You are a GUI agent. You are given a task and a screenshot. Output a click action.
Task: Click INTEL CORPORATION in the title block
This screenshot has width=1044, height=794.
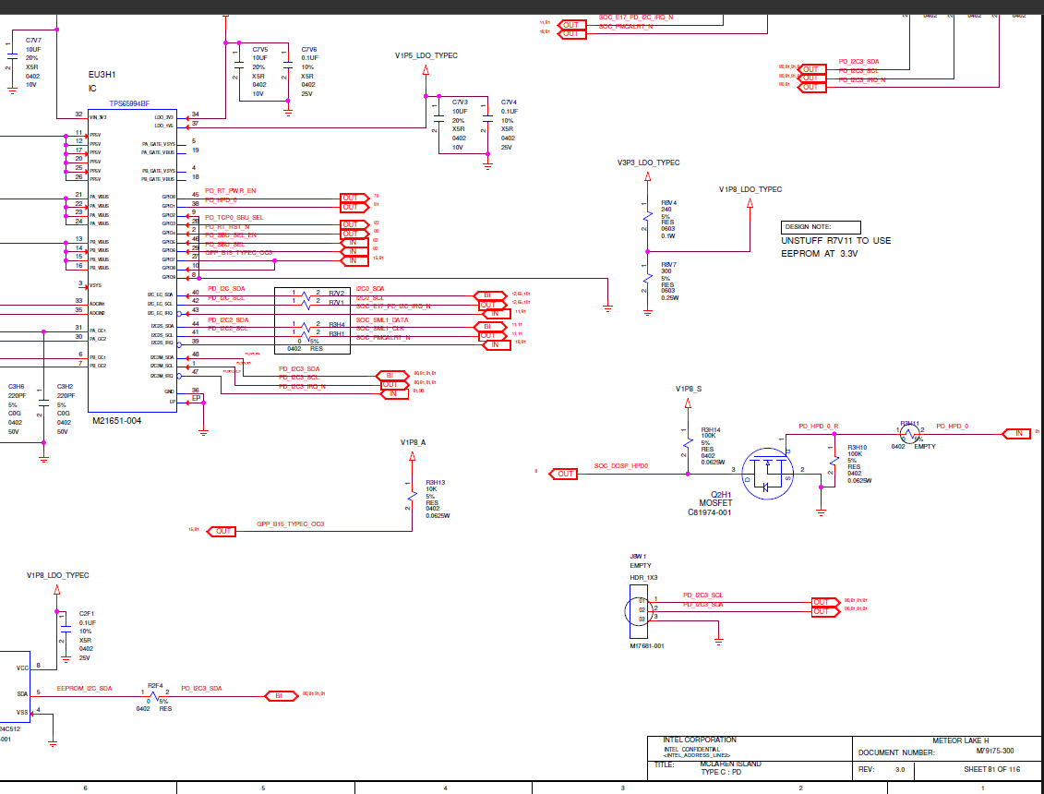point(699,740)
